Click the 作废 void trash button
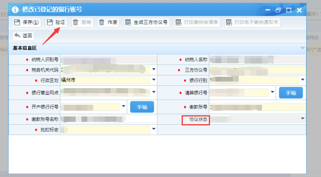 click(x=108, y=23)
